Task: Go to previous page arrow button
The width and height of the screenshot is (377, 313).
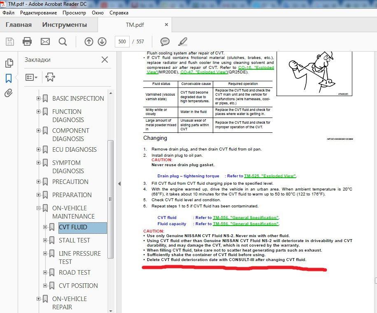Action: point(88,42)
